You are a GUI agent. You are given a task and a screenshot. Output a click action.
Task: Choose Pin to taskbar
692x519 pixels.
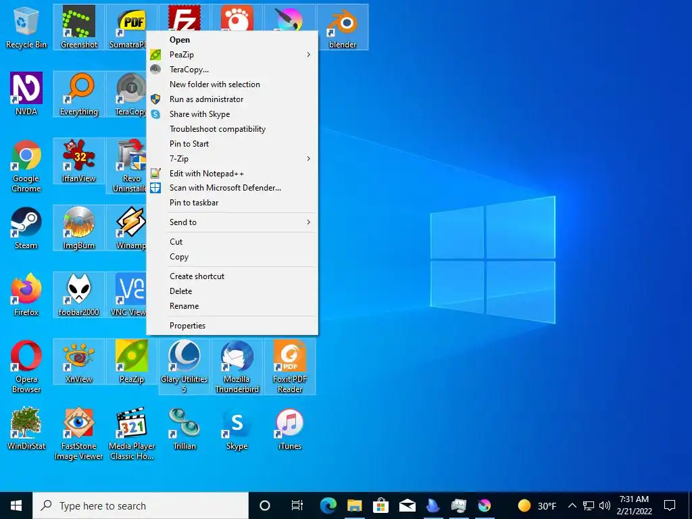tap(232, 203)
